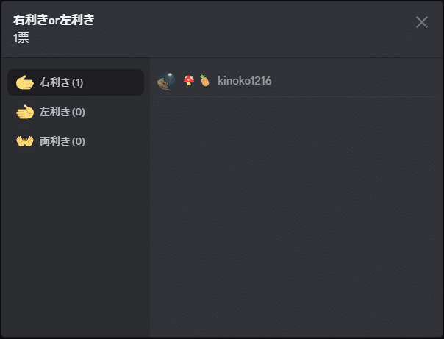Click the (0) count on 左利き
Screen dimensions: 444x339
79,113
